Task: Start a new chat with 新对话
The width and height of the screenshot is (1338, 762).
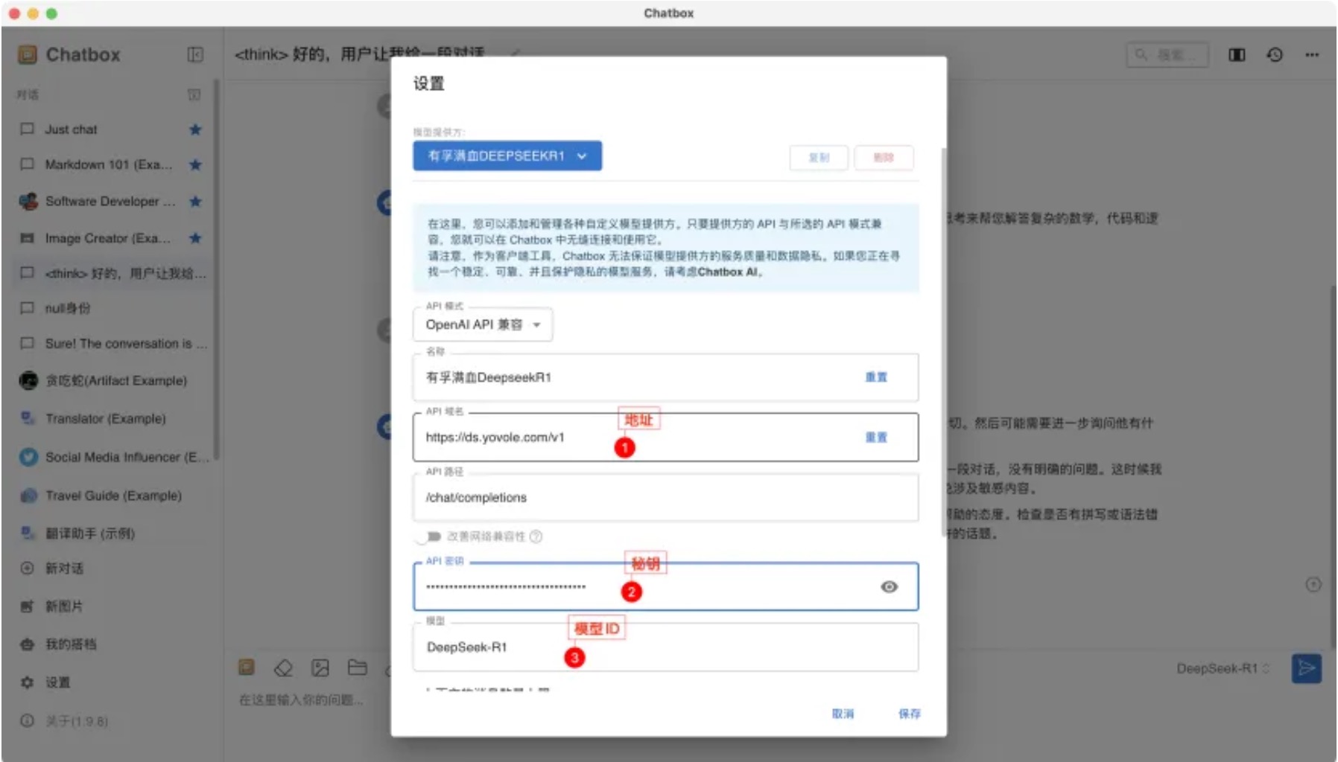Action: pos(112,569)
